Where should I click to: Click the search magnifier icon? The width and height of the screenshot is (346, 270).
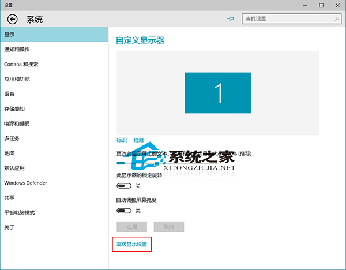point(337,19)
